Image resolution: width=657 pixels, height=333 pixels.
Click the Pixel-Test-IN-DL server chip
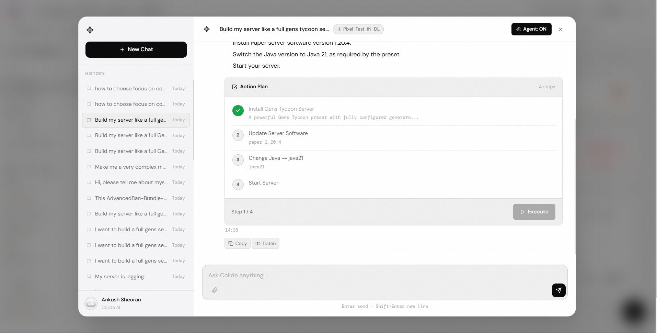[x=358, y=29]
